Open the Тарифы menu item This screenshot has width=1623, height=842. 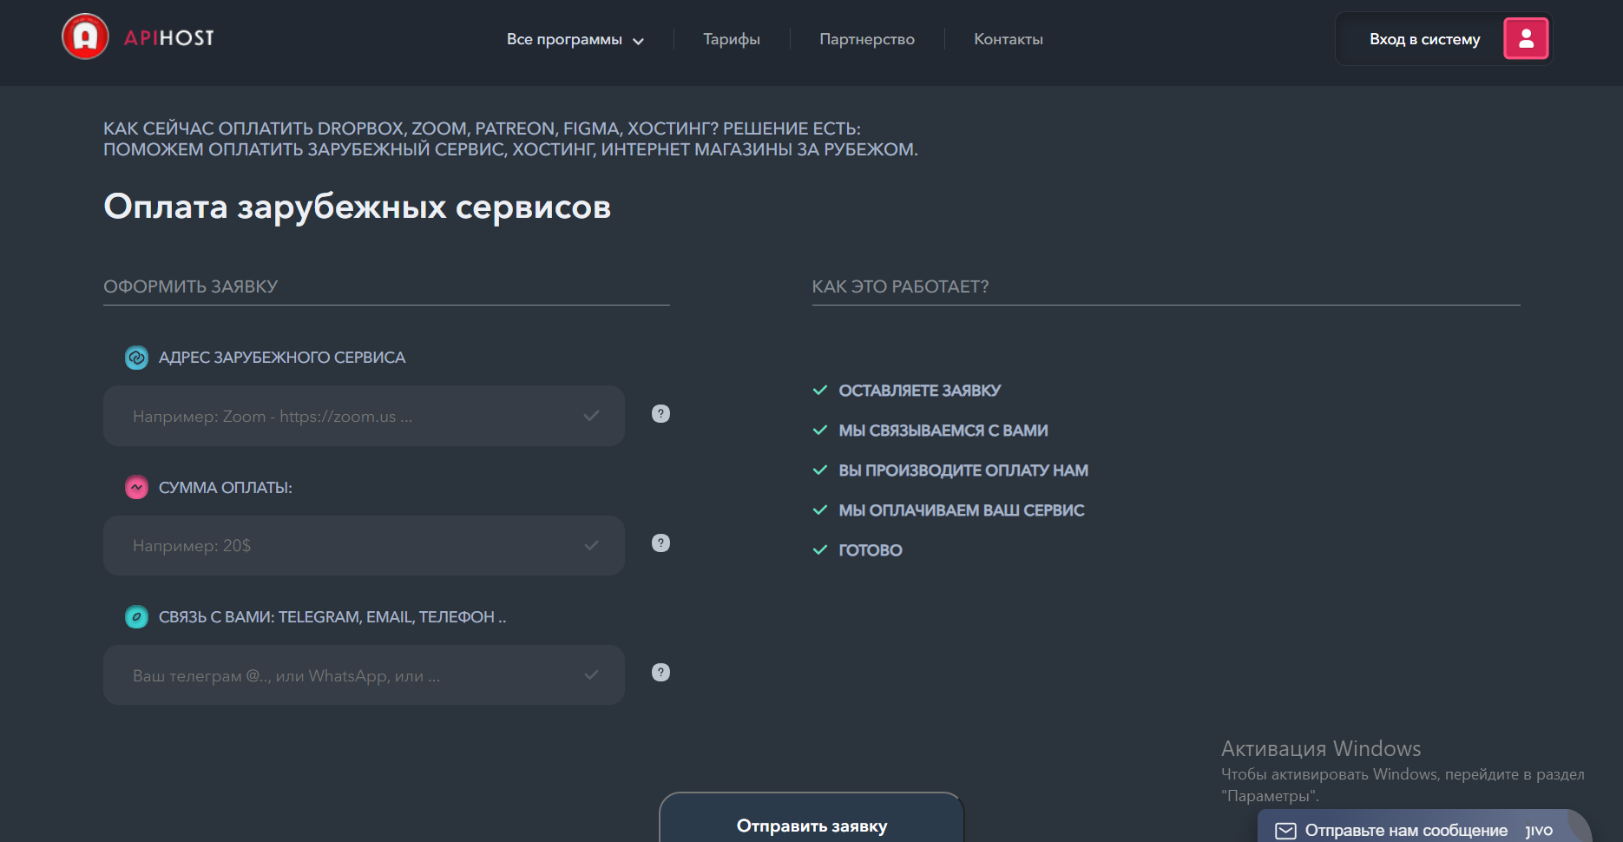tap(731, 39)
